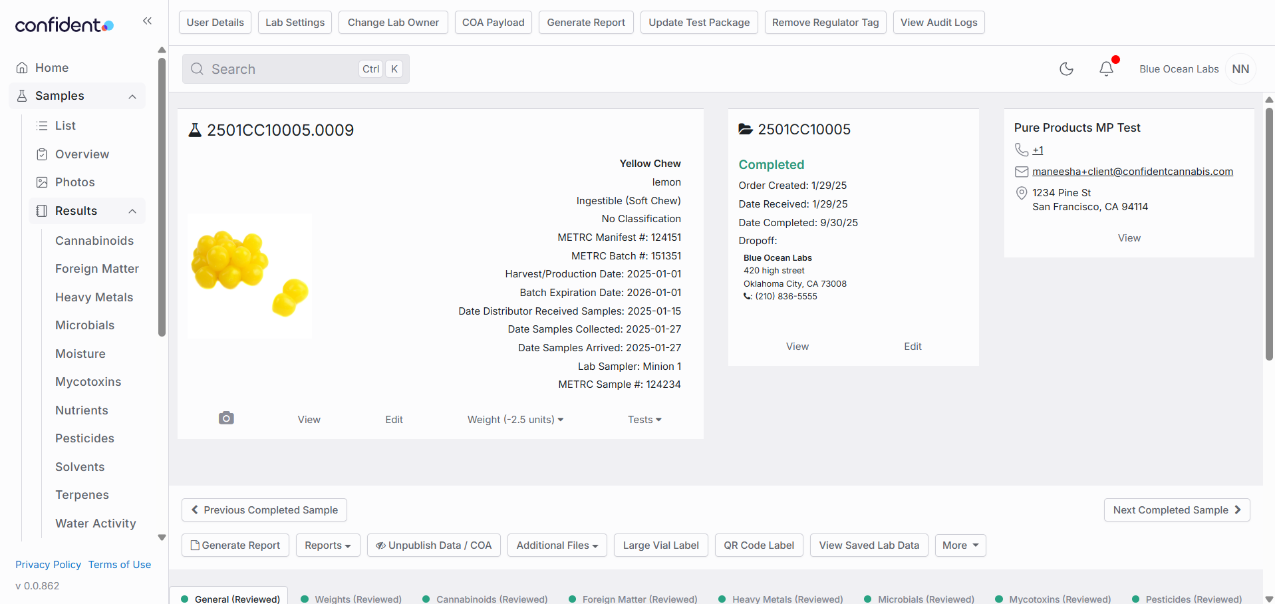
Task: Click the folder icon beside order 2501CC10005
Action: tap(746, 129)
